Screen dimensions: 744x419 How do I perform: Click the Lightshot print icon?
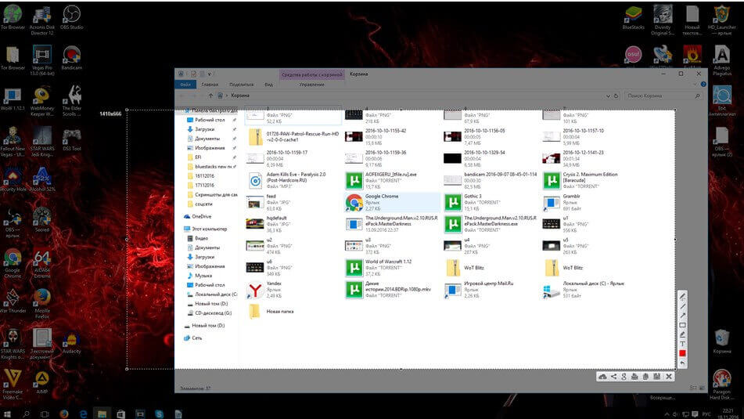(635, 377)
